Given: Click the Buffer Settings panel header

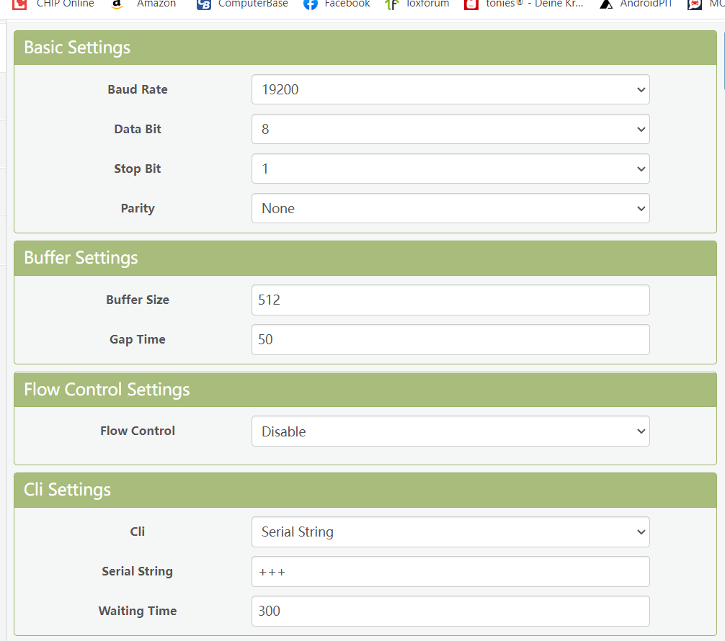Looking at the screenshot, I should point(365,258).
